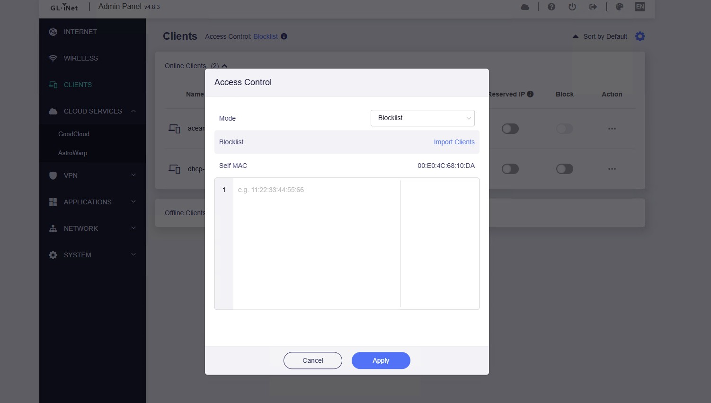This screenshot has width=711, height=403.
Task: Open the Clients page settings gear
Action: click(x=640, y=36)
